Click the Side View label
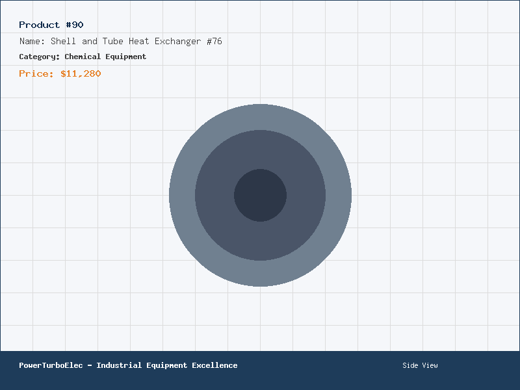 click(x=420, y=365)
